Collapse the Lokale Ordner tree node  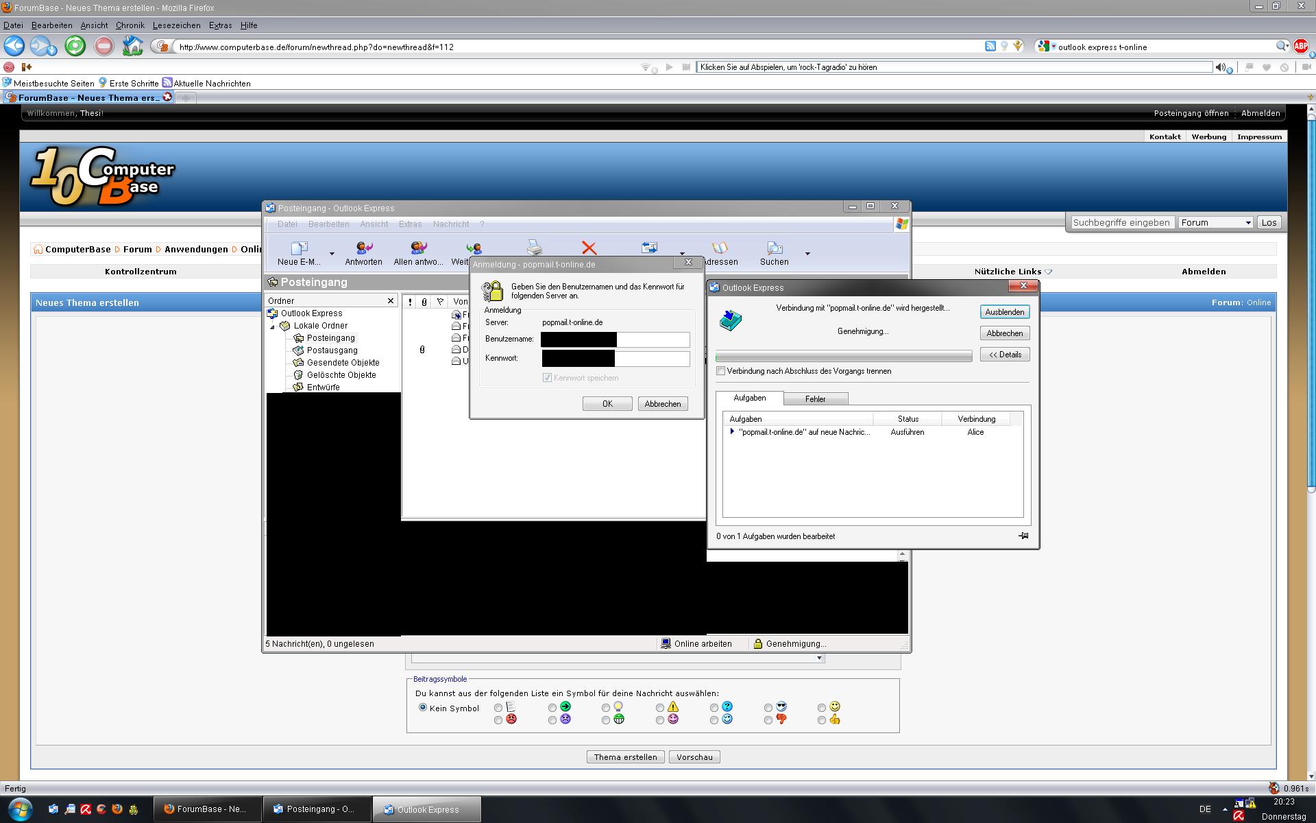click(273, 326)
